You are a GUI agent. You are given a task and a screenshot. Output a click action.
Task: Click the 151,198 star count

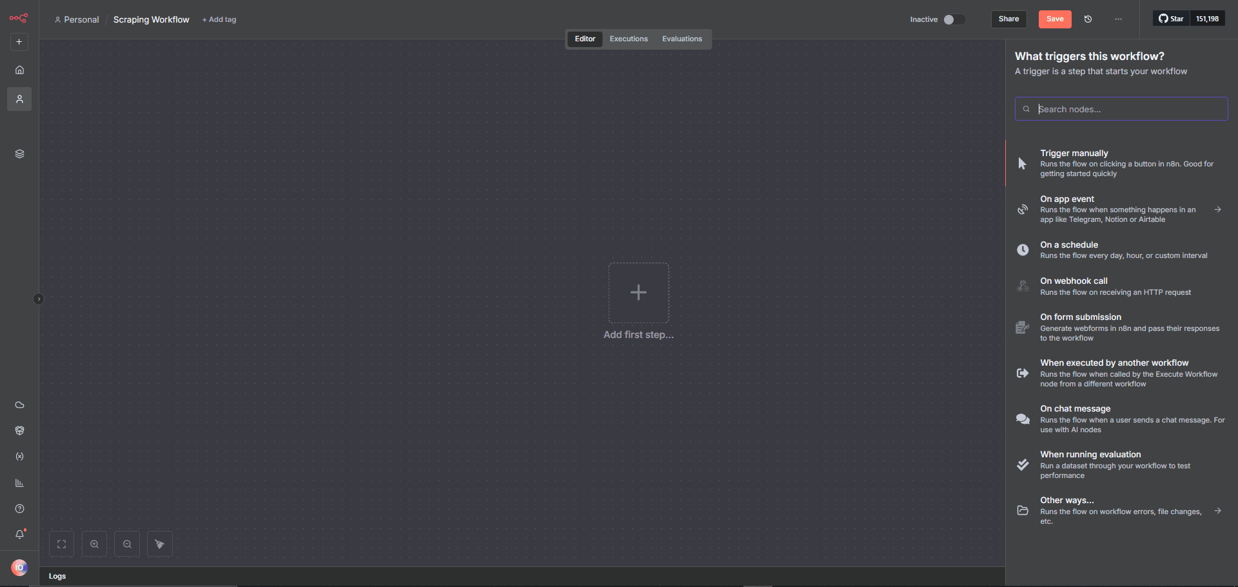(1208, 19)
